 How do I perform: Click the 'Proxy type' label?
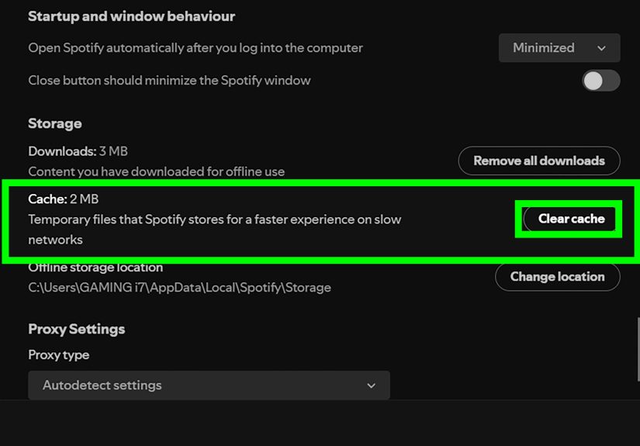[59, 355]
